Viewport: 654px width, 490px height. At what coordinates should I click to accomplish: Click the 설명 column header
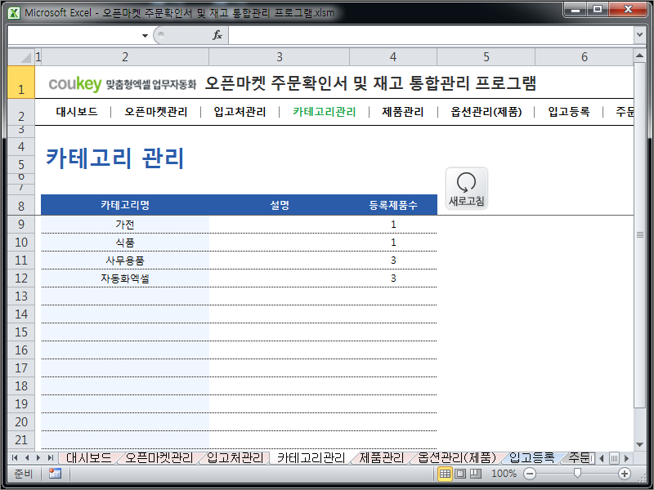(279, 205)
